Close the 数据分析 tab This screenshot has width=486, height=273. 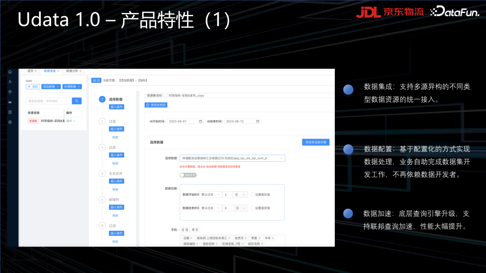pos(80,71)
